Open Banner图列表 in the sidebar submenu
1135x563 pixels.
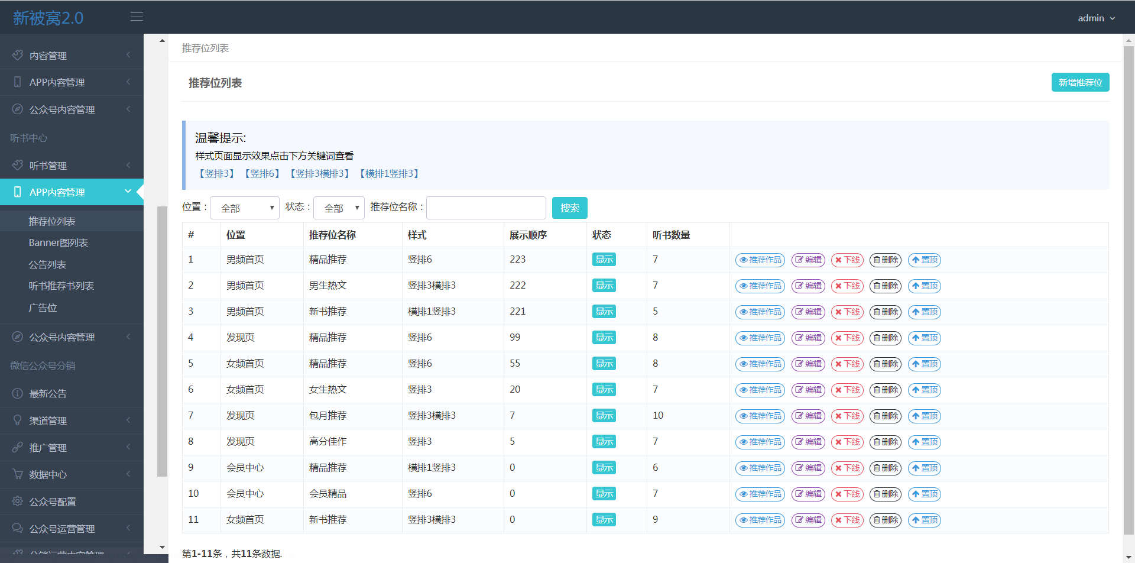pos(58,243)
